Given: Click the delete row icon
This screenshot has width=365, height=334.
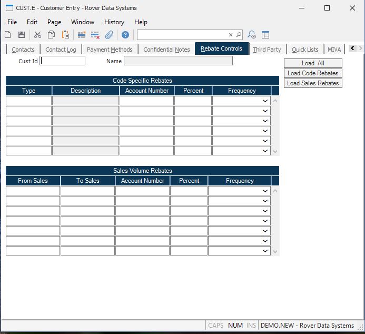Looking at the screenshot, I should pos(95,35).
